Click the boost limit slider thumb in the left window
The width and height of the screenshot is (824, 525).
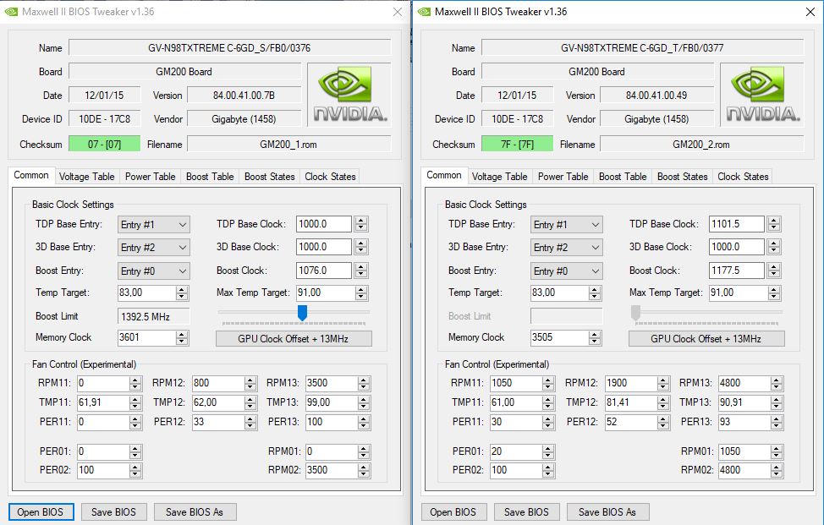click(x=302, y=313)
